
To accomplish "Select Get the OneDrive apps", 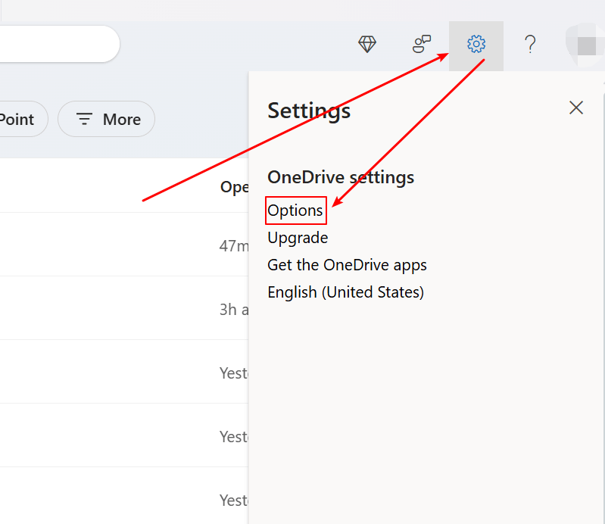I will pos(347,265).
